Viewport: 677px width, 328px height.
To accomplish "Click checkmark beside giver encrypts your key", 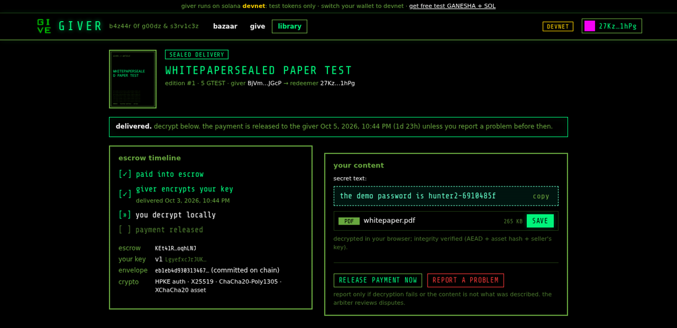I will pos(125,194).
